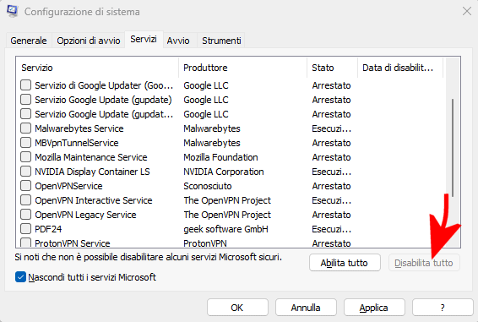
Task: Switch to the Generale tab
Action: point(29,41)
